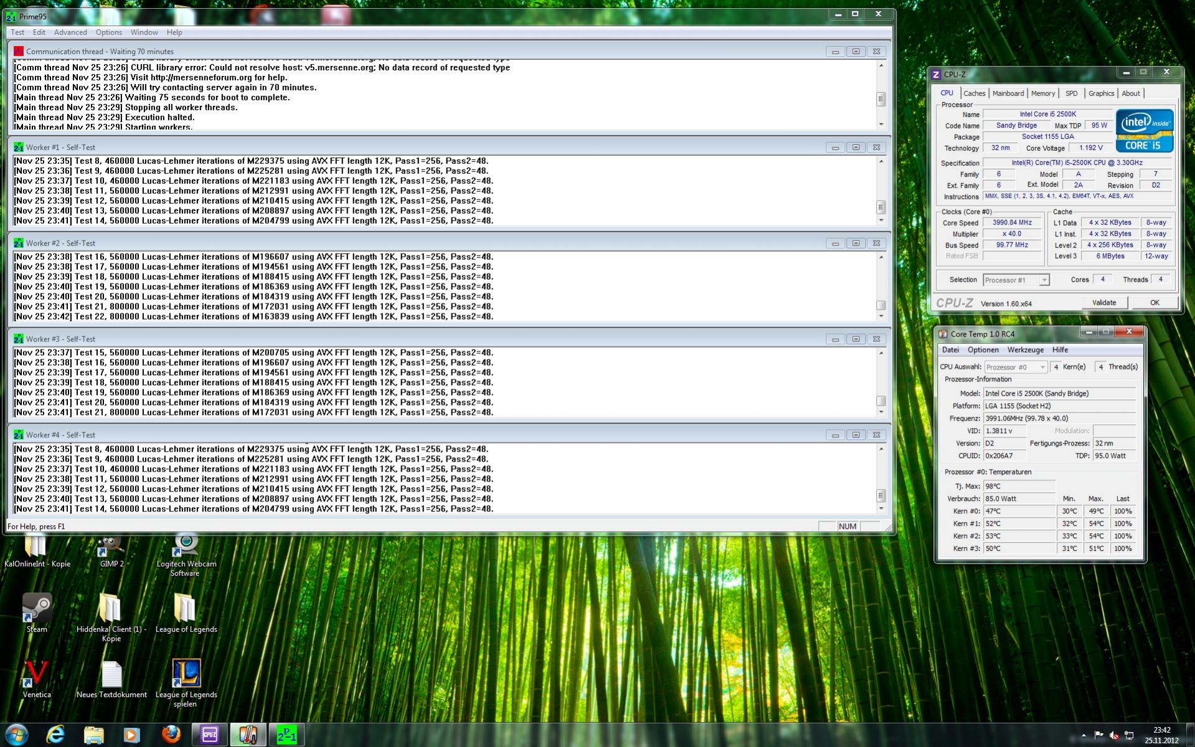
Task: Open the Prime95 Help menu
Action: (174, 32)
